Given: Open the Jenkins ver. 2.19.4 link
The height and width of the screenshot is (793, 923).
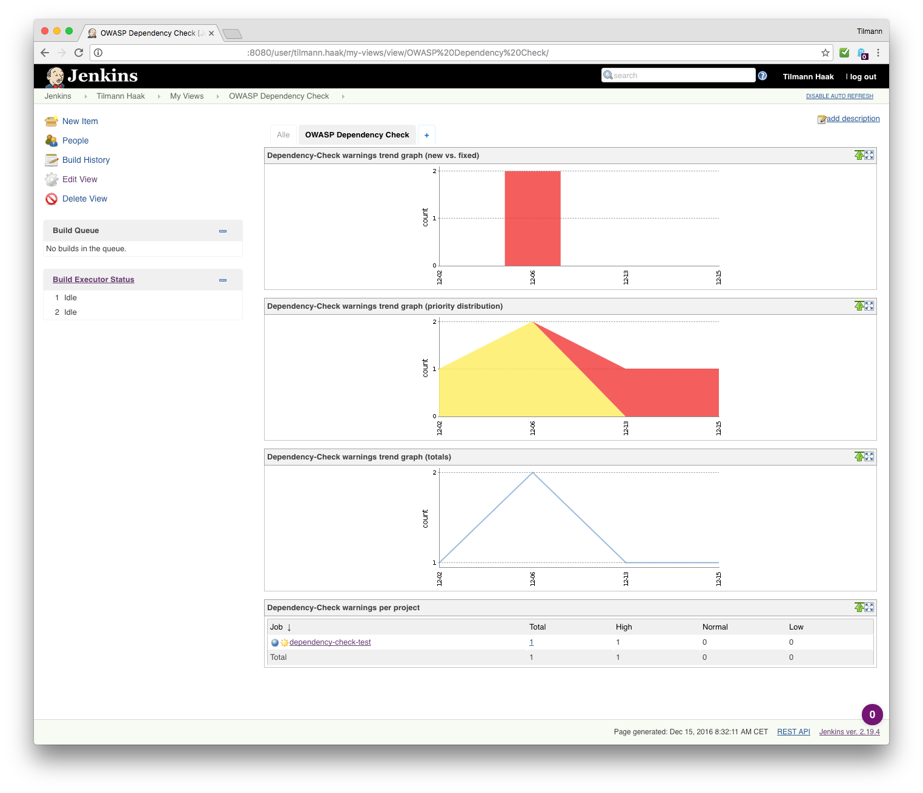Looking at the screenshot, I should click(850, 732).
